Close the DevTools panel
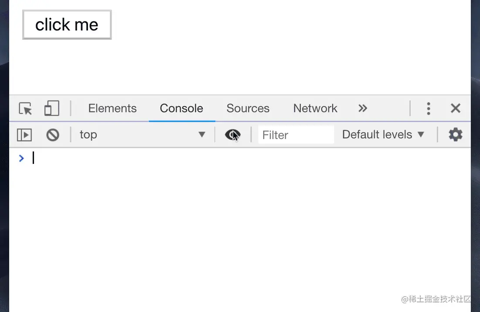 pos(456,109)
